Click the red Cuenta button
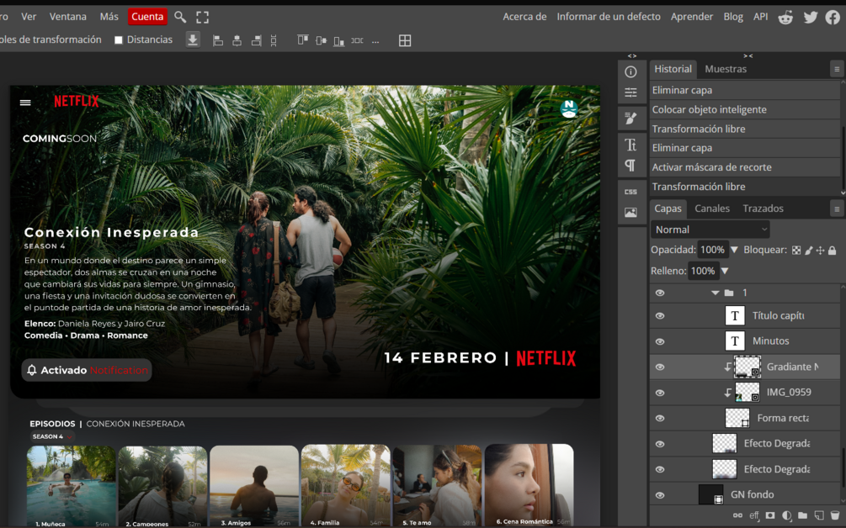 [147, 17]
